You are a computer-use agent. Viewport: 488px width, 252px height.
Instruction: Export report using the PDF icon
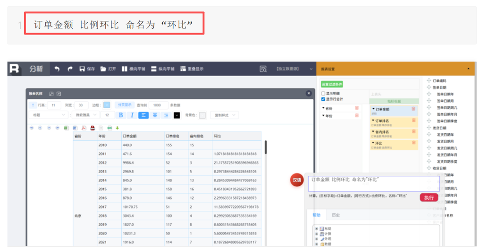pyautogui.click(x=84, y=128)
